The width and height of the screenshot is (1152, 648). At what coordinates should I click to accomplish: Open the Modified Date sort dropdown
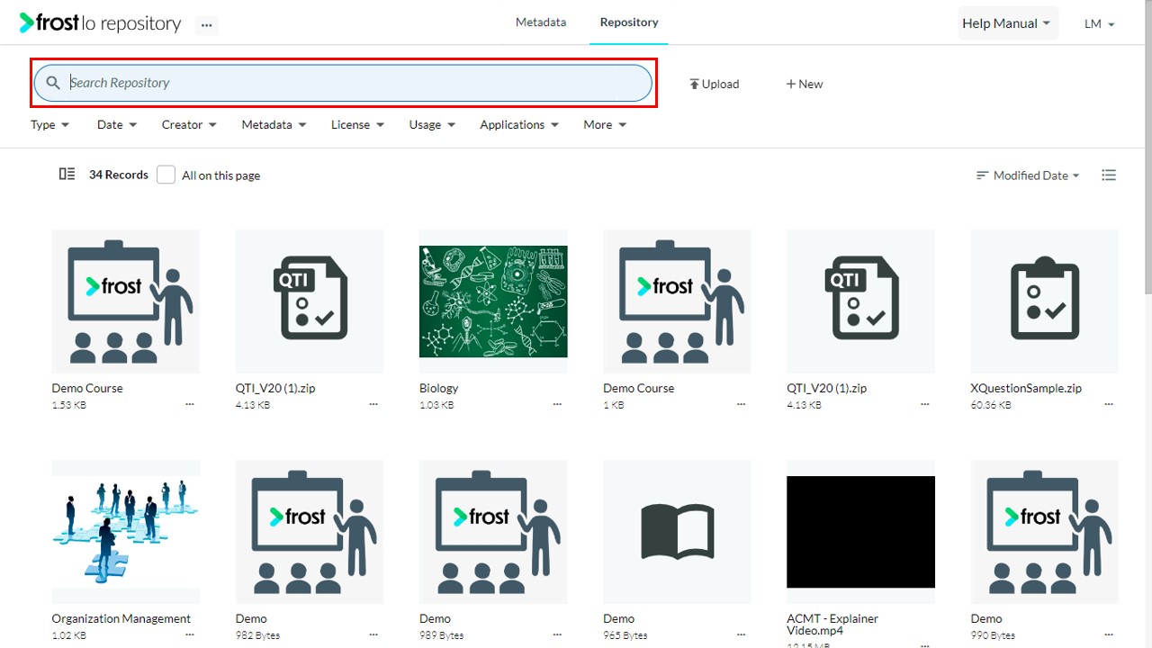coord(1028,175)
